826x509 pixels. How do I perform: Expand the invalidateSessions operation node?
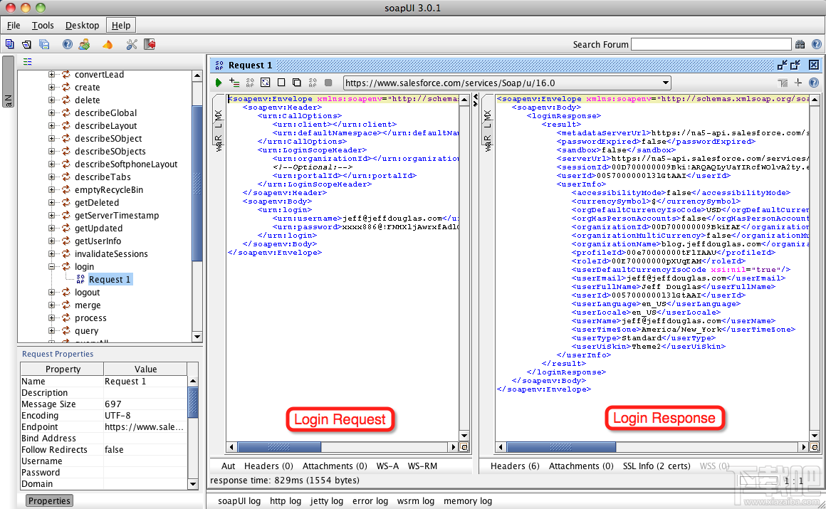pos(51,254)
